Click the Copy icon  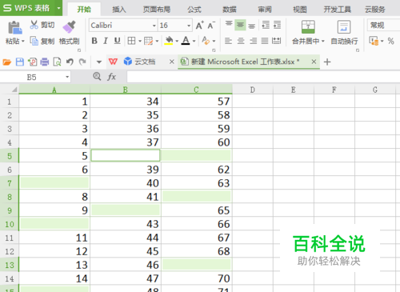[x=34, y=41]
